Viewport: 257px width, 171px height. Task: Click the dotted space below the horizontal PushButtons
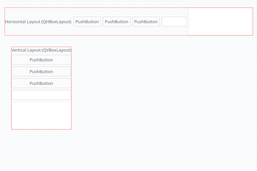(116, 31)
